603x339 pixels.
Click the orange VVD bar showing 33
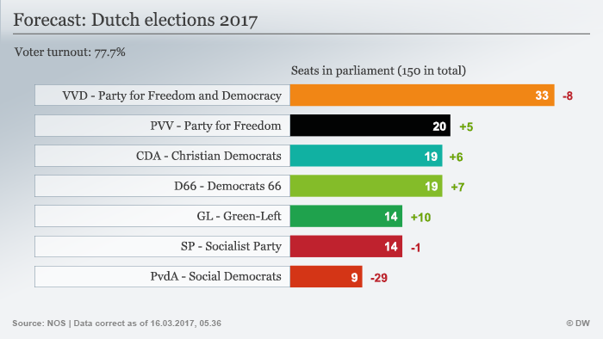(x=422, y=96)
